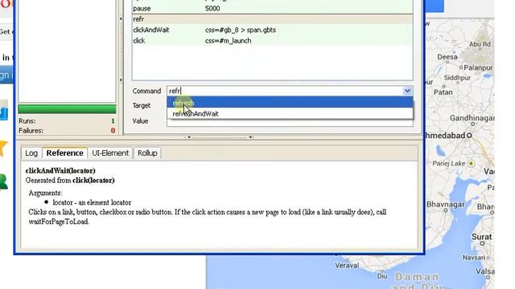Click Siddhpur on the map
Viewport: 515px width, 289px height.
[457, 78]
